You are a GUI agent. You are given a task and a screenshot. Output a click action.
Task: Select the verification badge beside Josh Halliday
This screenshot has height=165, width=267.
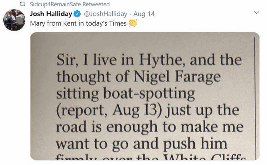click(x=77, y=14)
